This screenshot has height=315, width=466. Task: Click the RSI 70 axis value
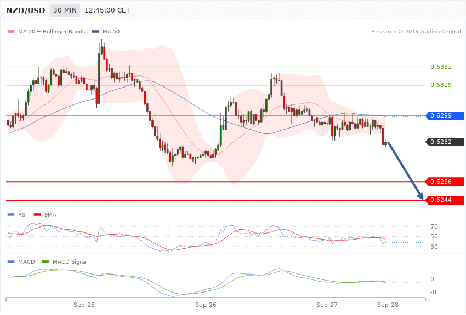(434, 227)
